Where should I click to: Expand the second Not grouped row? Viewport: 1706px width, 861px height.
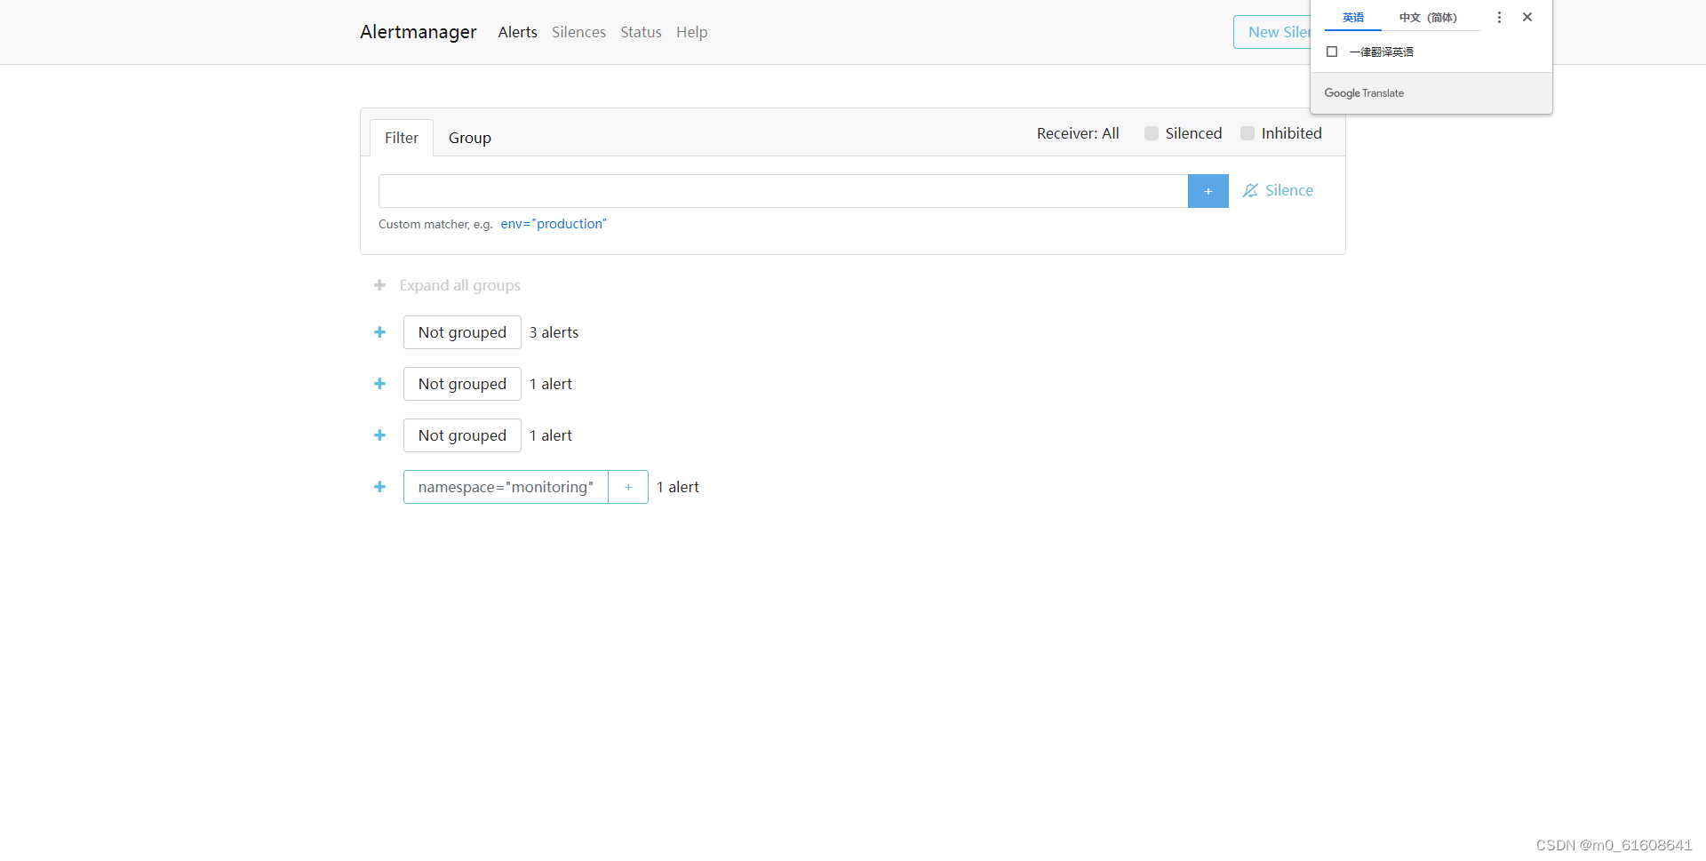[x=379, y=384]
